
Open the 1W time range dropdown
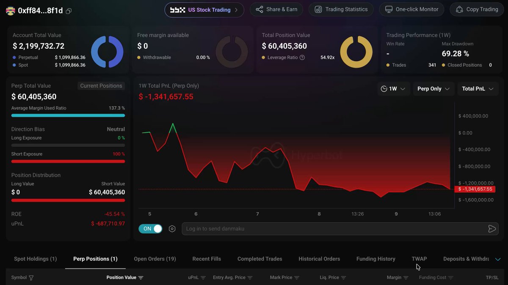pos(393,89)
